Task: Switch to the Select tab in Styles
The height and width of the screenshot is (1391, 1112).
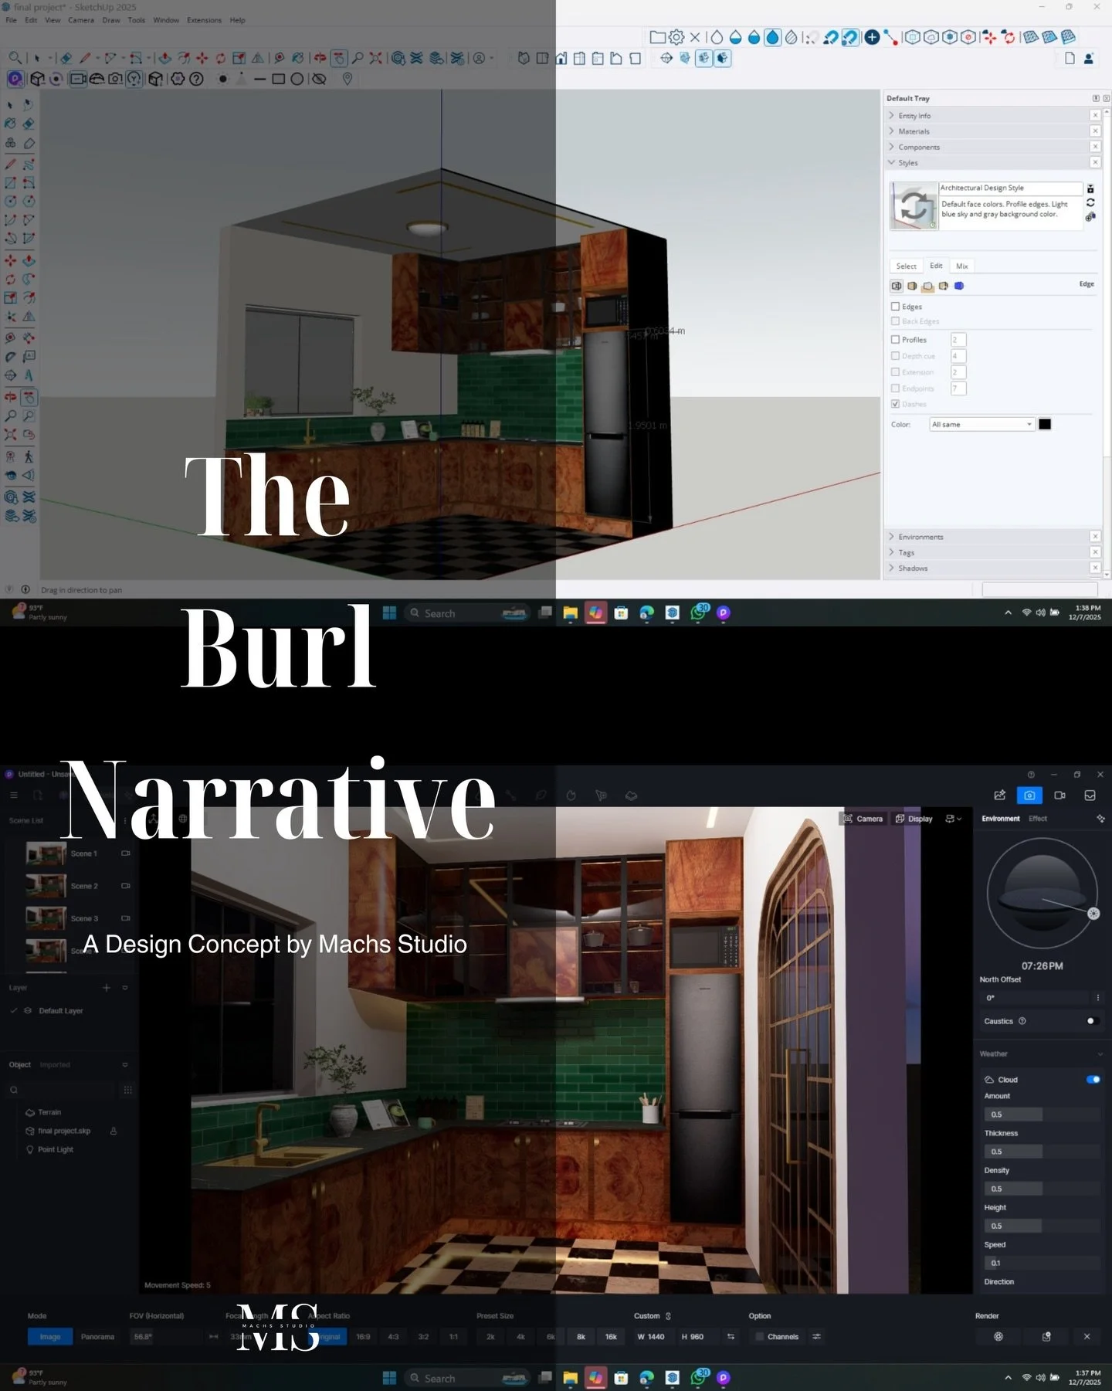Action: click(x=907, y=266)
